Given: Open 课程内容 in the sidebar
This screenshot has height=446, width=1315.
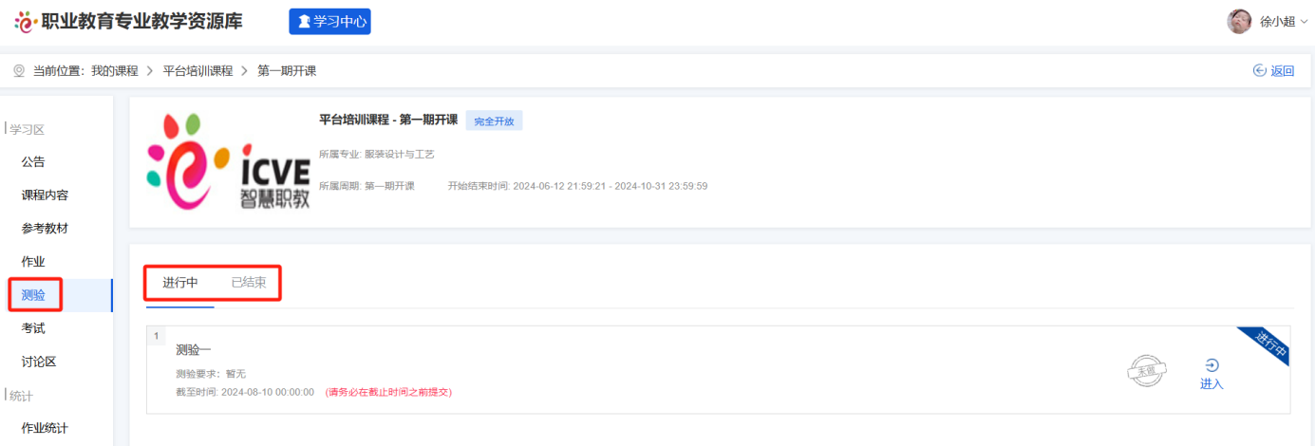Looking at the screenshot, I should (45, 195).
